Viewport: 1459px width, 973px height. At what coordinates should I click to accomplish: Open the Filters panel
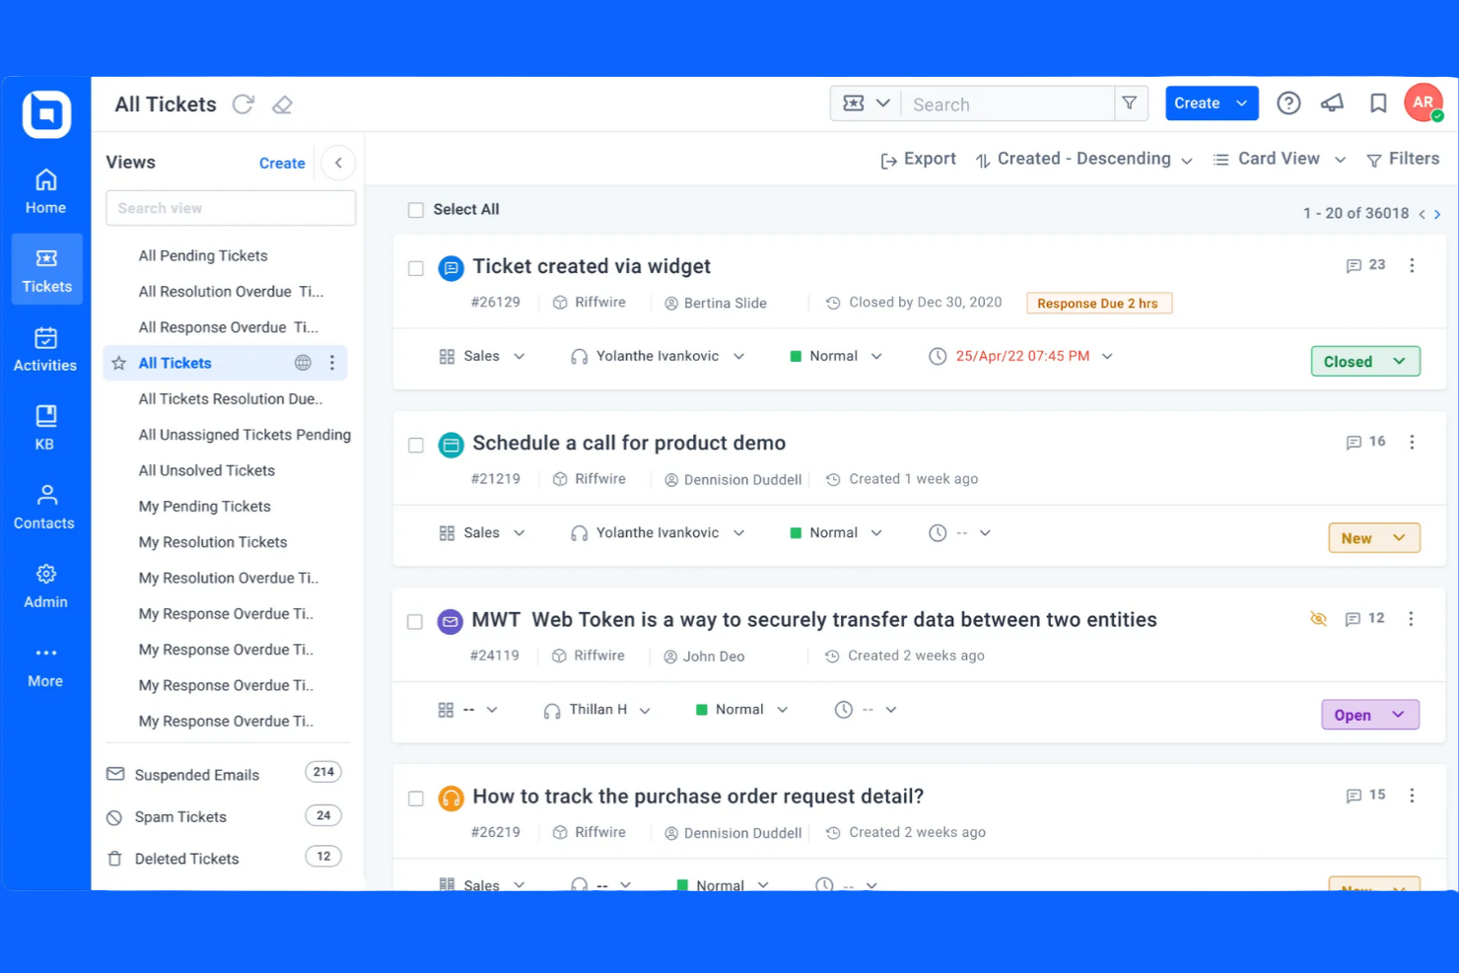pyautogui.click(x=1403, y=159)
